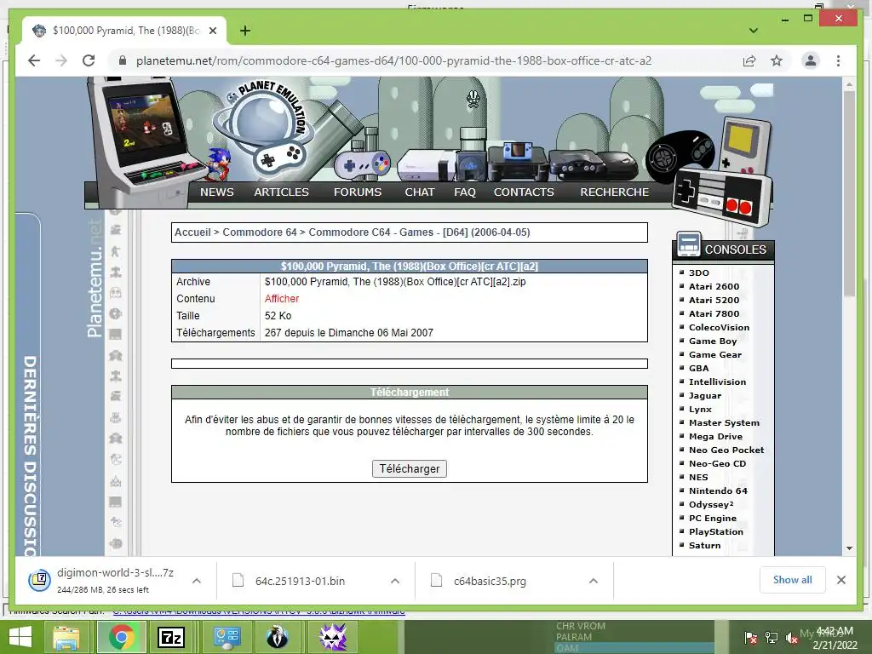The height and width of the screenshot is (654, 872).
Task: Click the NES console icon in banner
Action: 426,165
